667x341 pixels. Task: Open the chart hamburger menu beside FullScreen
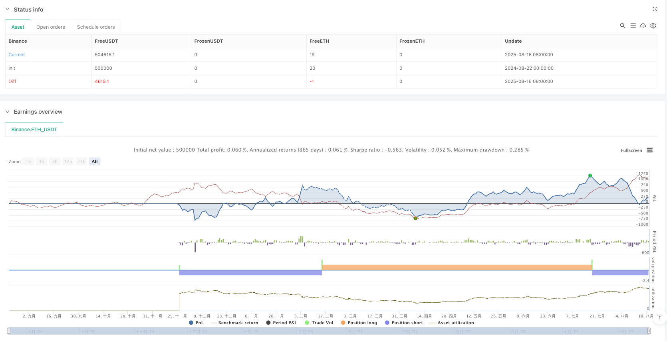coord(650,150)
